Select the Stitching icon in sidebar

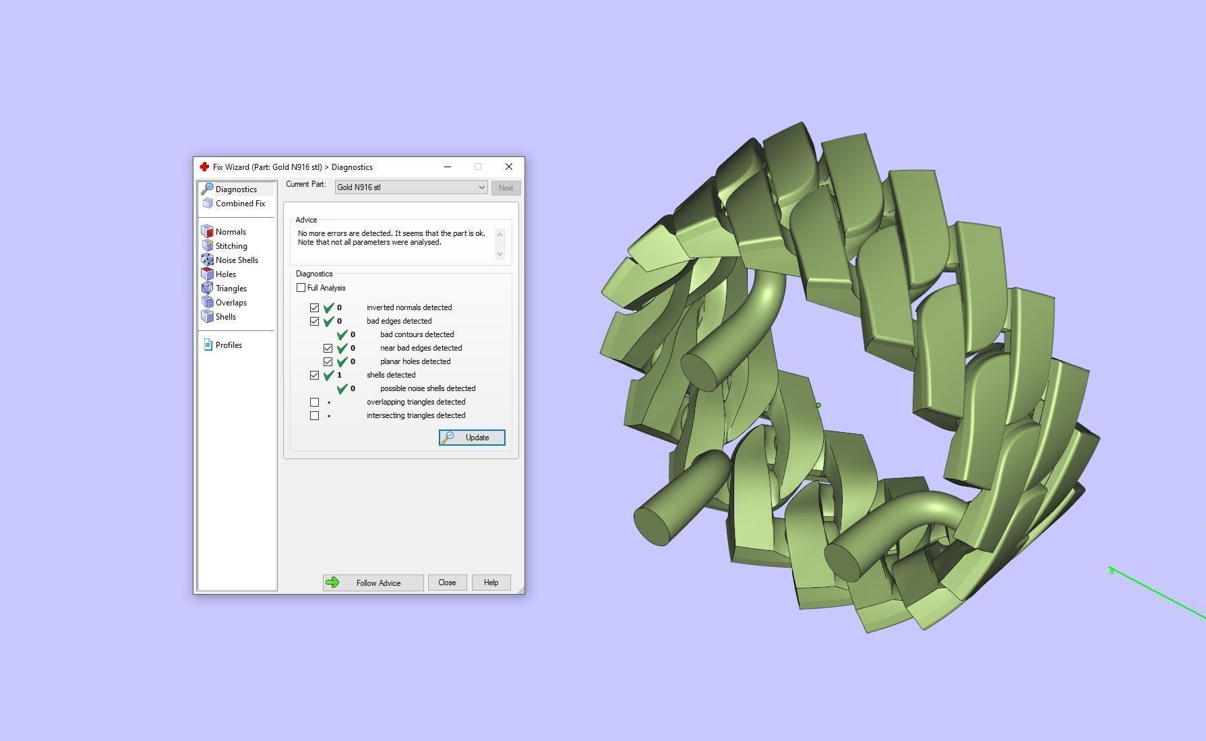pos(208,246)
